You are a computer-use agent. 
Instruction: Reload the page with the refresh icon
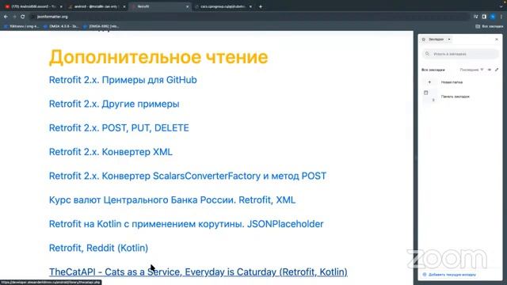[x=23, y=17]
